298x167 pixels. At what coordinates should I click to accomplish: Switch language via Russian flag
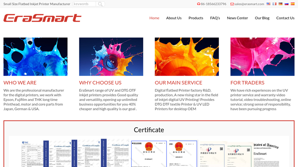click(x=286, y=4)
